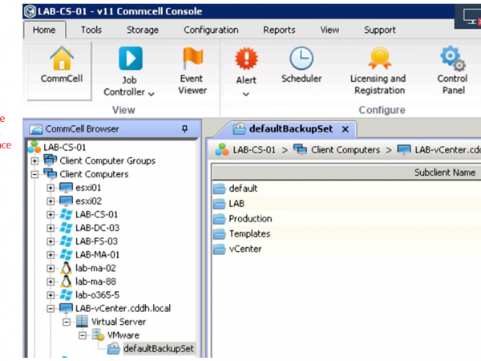Click the Client Computer Groups icon
481x361 pixels.
tap(50, 160)
